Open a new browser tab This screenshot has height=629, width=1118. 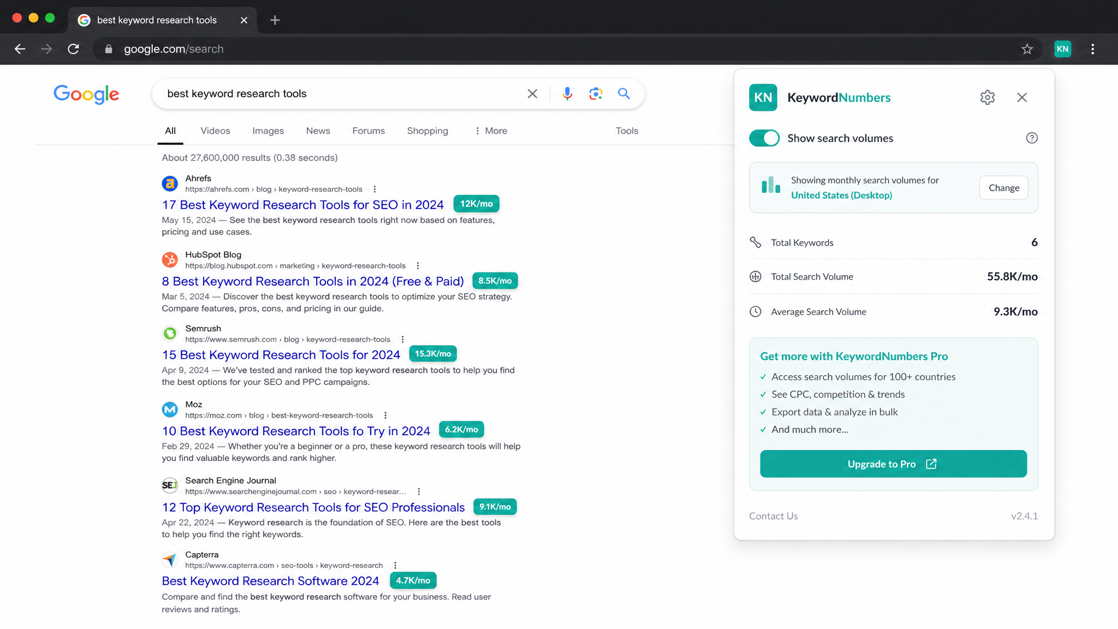point(275,20)
